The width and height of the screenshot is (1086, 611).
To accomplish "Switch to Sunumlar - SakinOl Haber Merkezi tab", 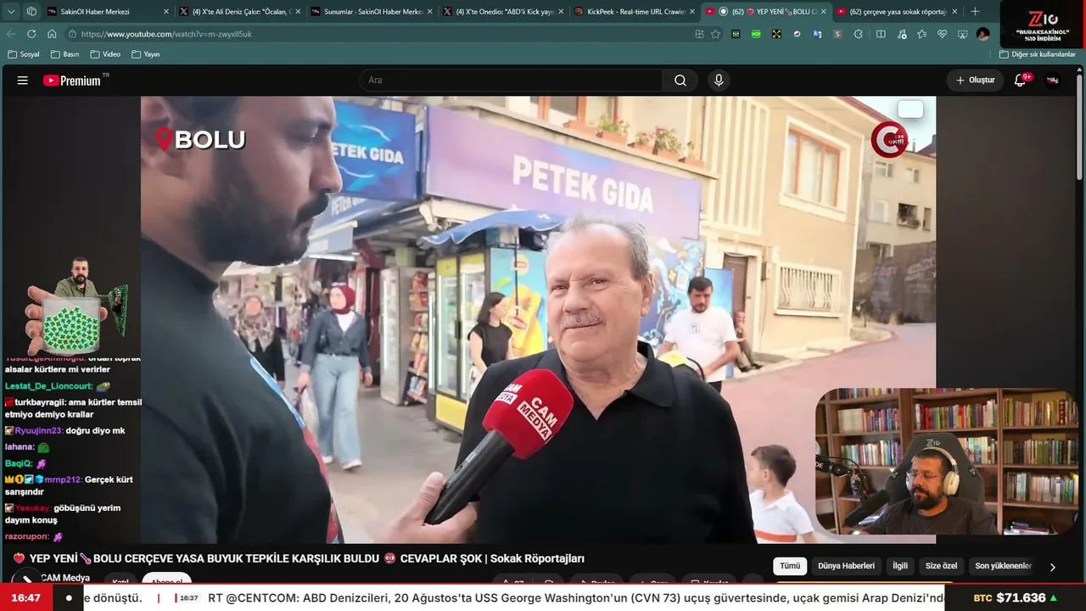I will pyautogui.click(x=371, y=12).
